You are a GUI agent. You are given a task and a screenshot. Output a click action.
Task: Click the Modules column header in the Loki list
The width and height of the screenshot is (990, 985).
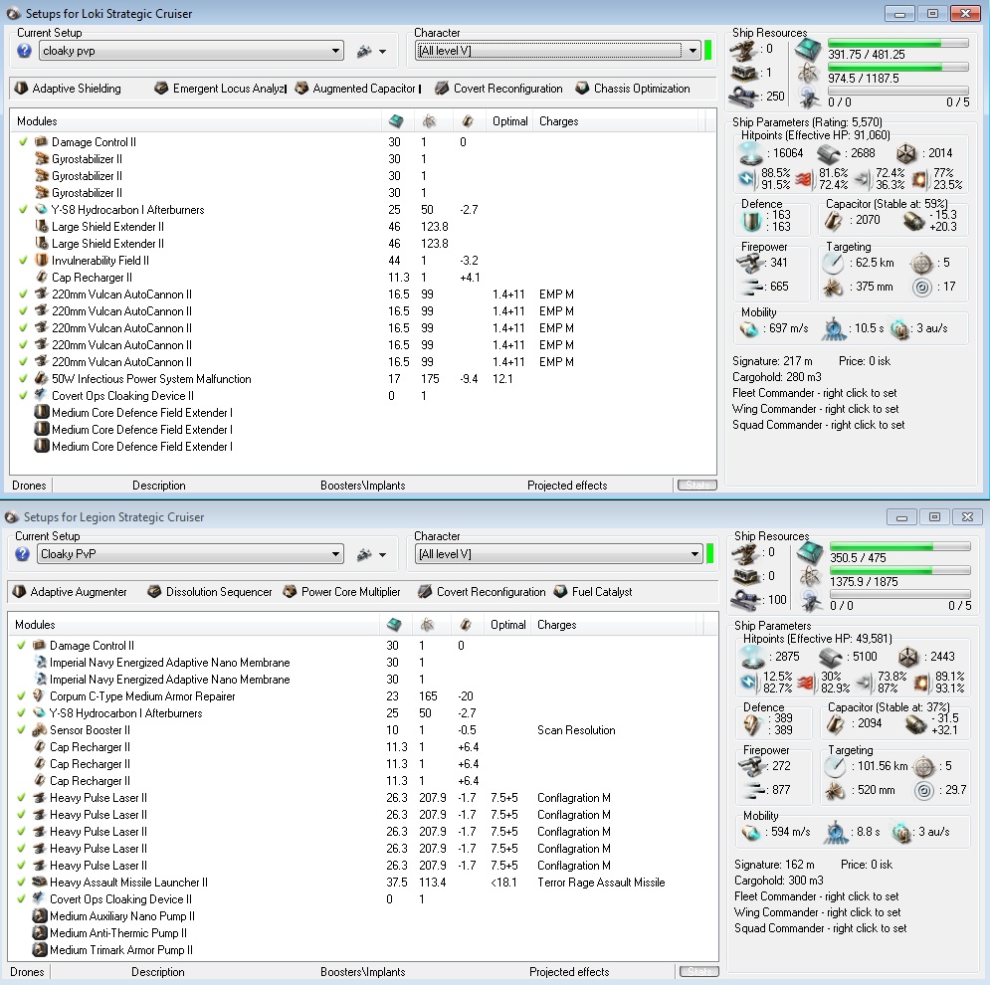[x=196, y=120]
